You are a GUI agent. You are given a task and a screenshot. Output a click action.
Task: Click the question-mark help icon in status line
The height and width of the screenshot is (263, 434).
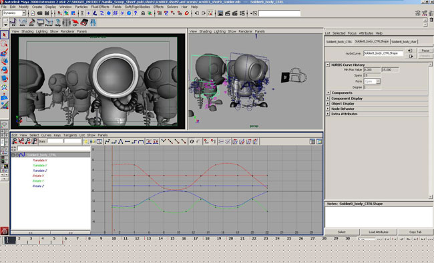coord(136,13)
